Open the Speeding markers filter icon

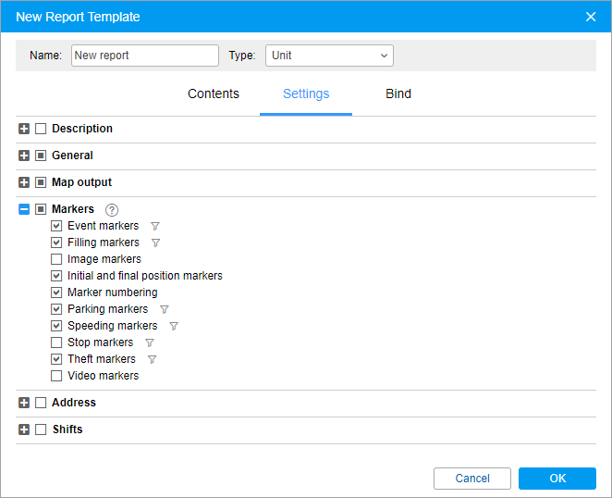coord(174,326)
